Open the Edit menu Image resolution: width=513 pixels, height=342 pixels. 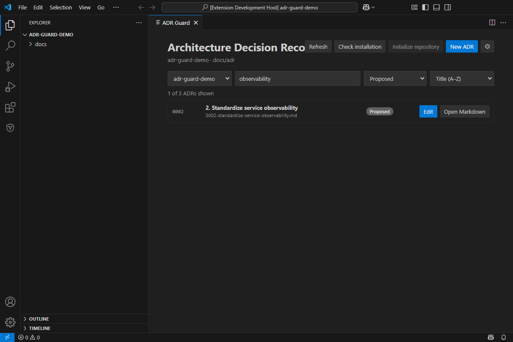tap(38, 7)
